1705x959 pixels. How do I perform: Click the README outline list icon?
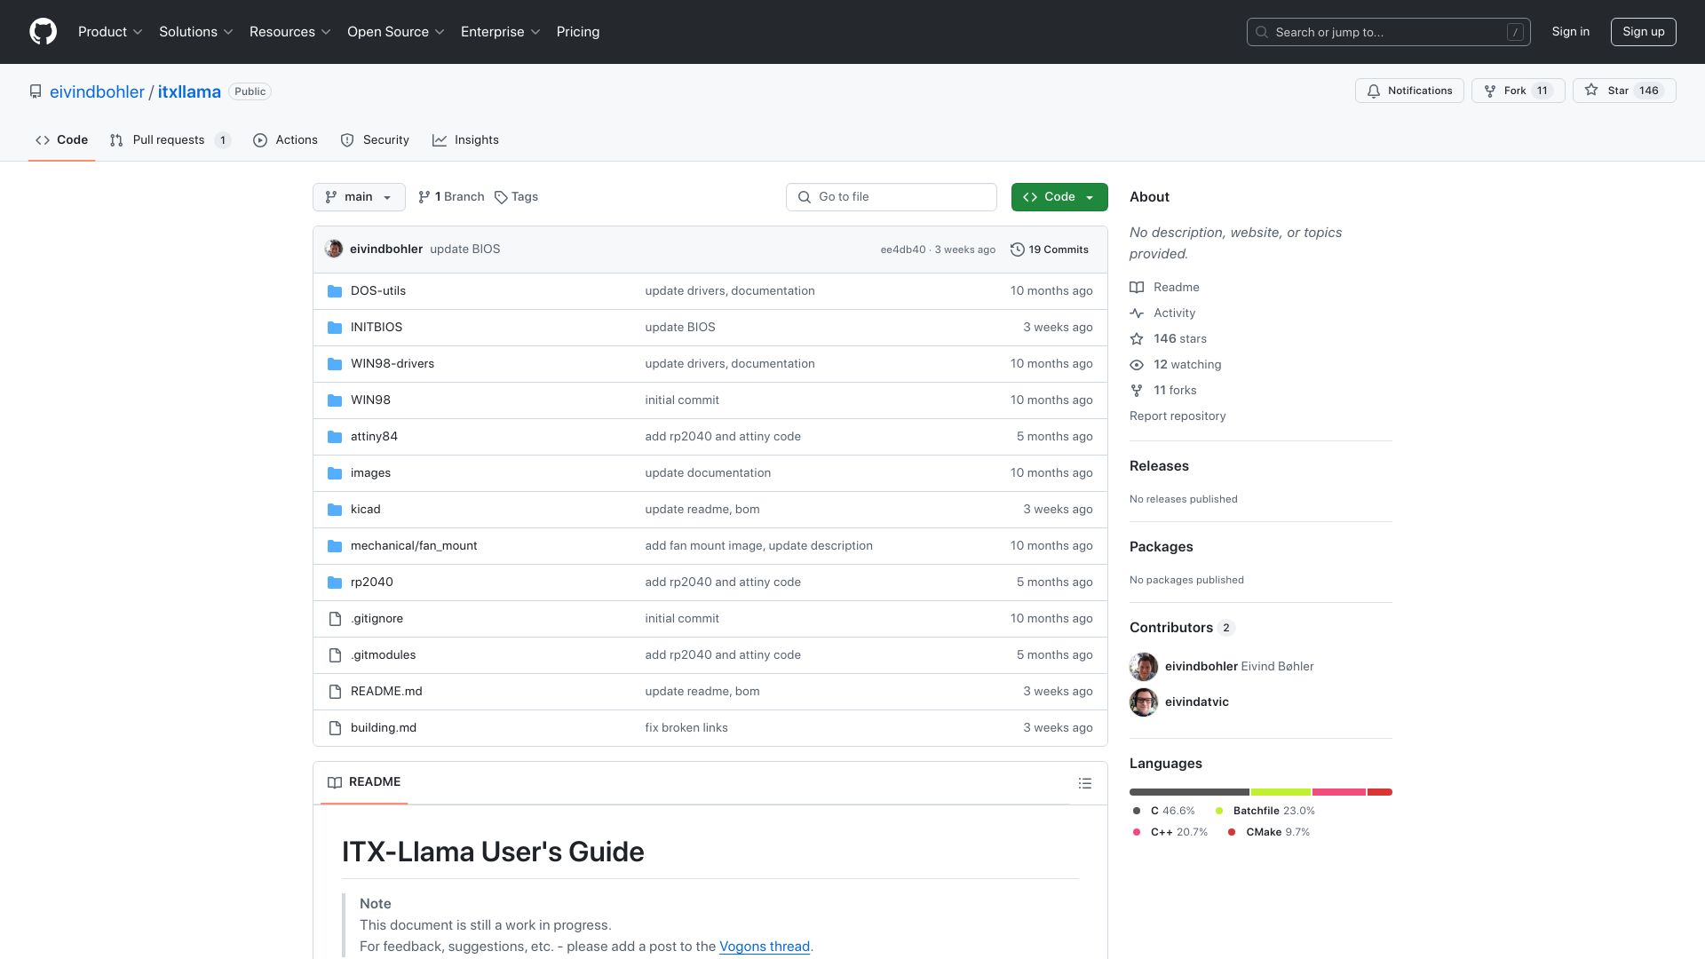[x=1084, y=783]
